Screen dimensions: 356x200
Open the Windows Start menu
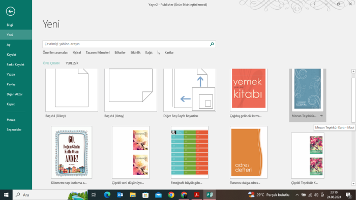6,195
